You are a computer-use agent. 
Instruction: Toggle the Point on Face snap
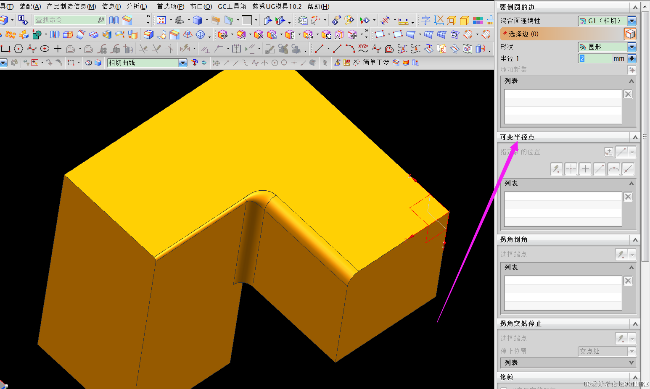(312, 63)
